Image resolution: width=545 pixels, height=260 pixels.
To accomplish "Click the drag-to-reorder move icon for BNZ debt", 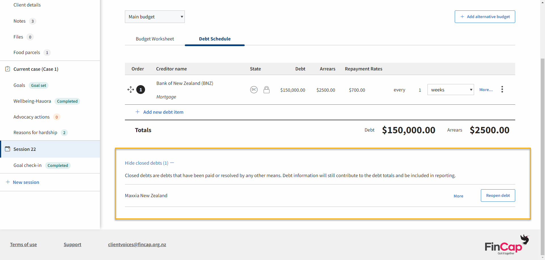I will [x=131, y=90].
